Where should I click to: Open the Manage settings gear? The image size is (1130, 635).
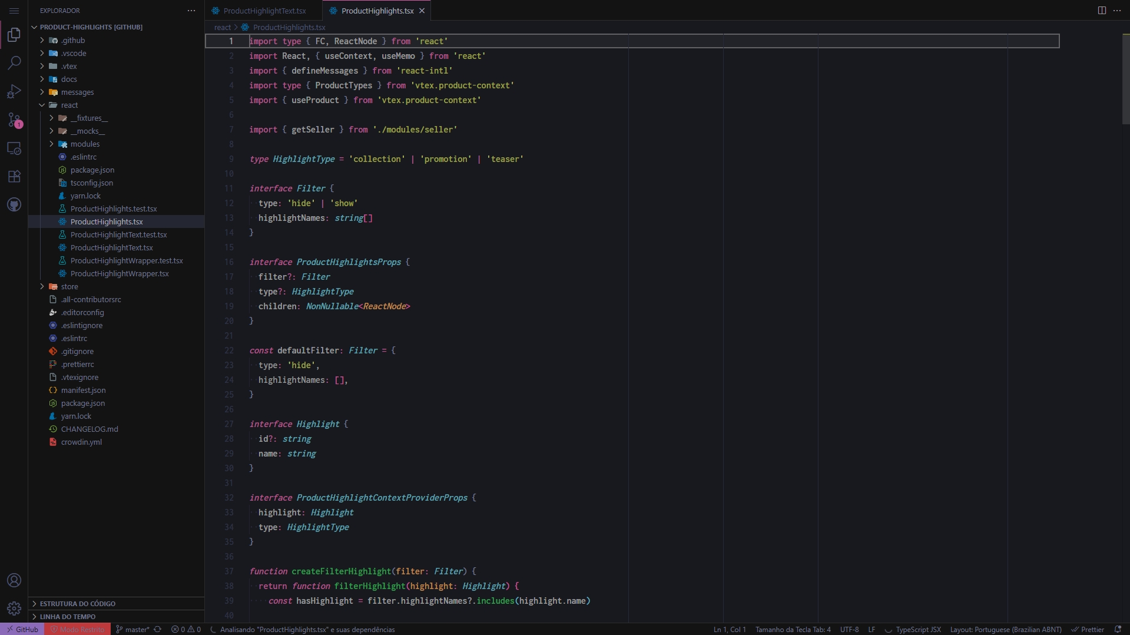(x=14, y=608)
